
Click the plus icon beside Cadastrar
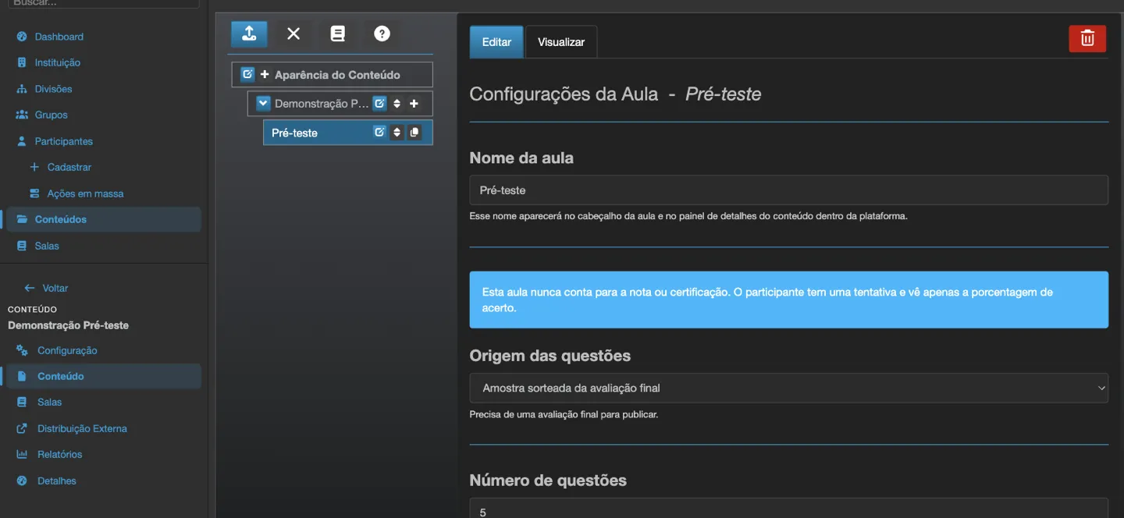click(x=34, y=167)
